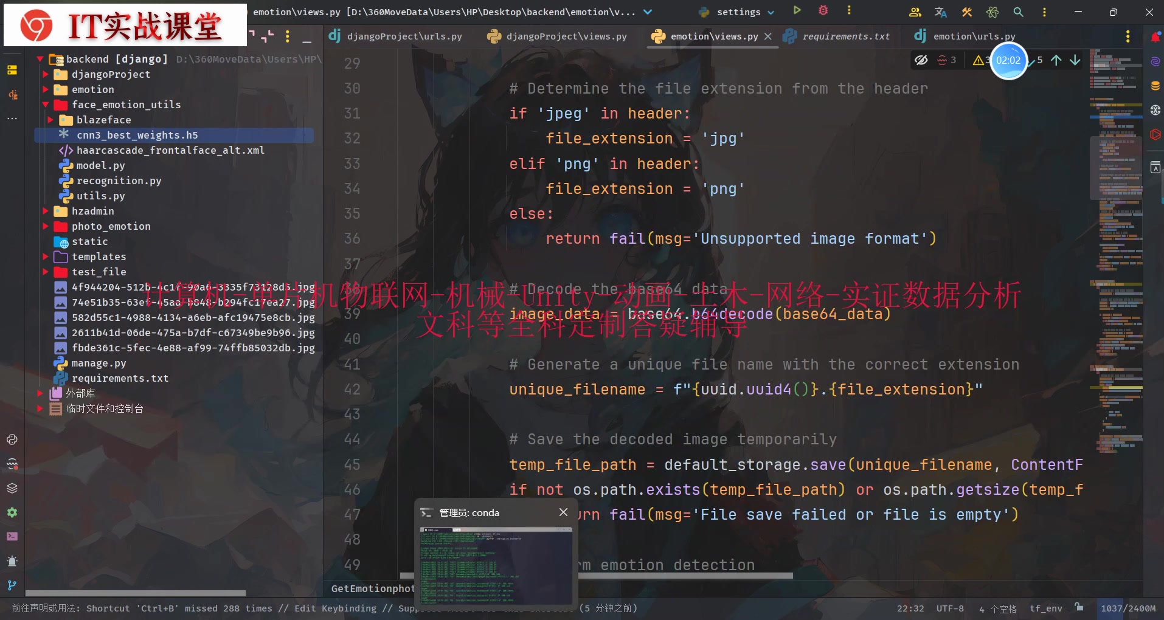
Task: Expand all project tree items icon
Action: click(251, 32)
